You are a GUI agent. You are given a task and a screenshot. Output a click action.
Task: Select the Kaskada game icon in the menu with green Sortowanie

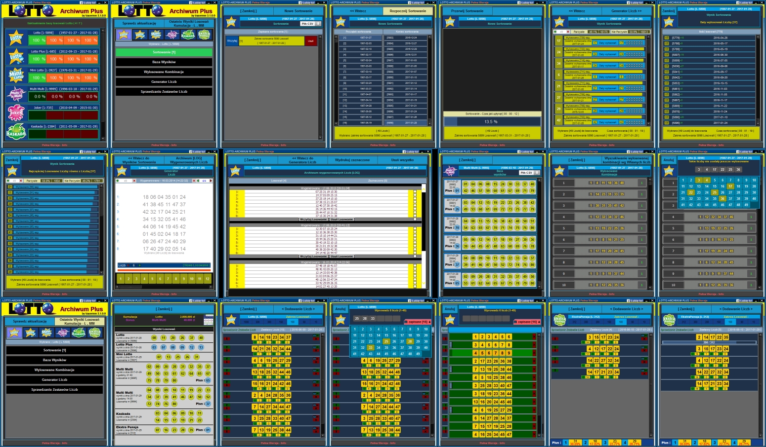188,35
